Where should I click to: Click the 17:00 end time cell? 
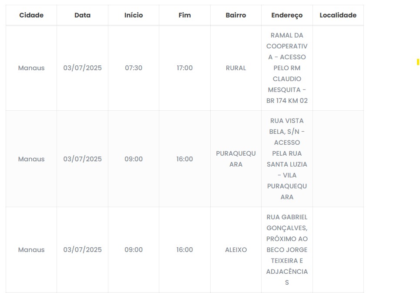(185, 68)
